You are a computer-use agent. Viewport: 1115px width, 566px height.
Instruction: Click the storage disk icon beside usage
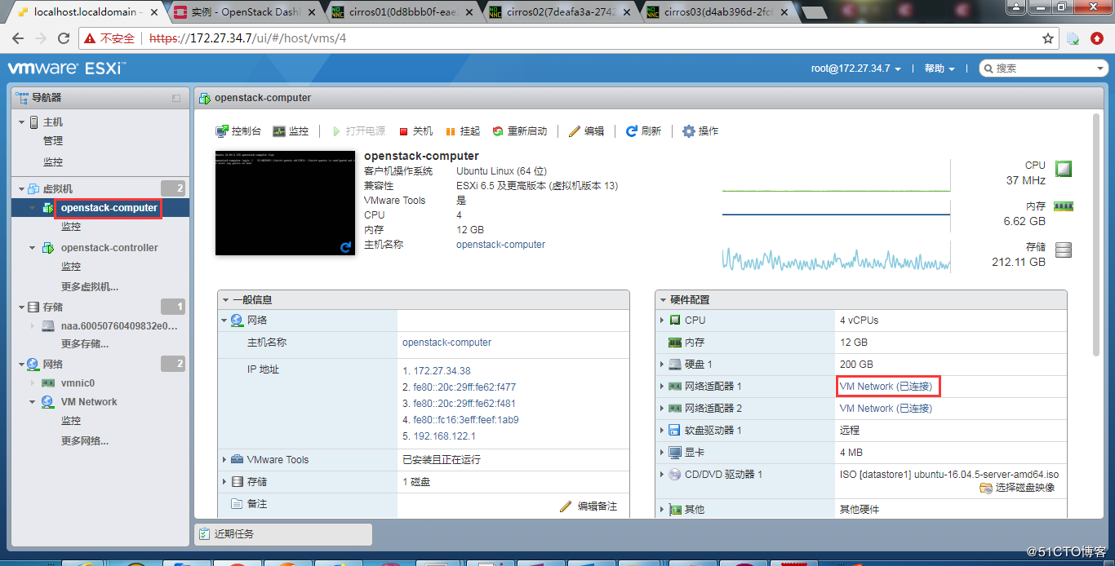point(1063,250)
